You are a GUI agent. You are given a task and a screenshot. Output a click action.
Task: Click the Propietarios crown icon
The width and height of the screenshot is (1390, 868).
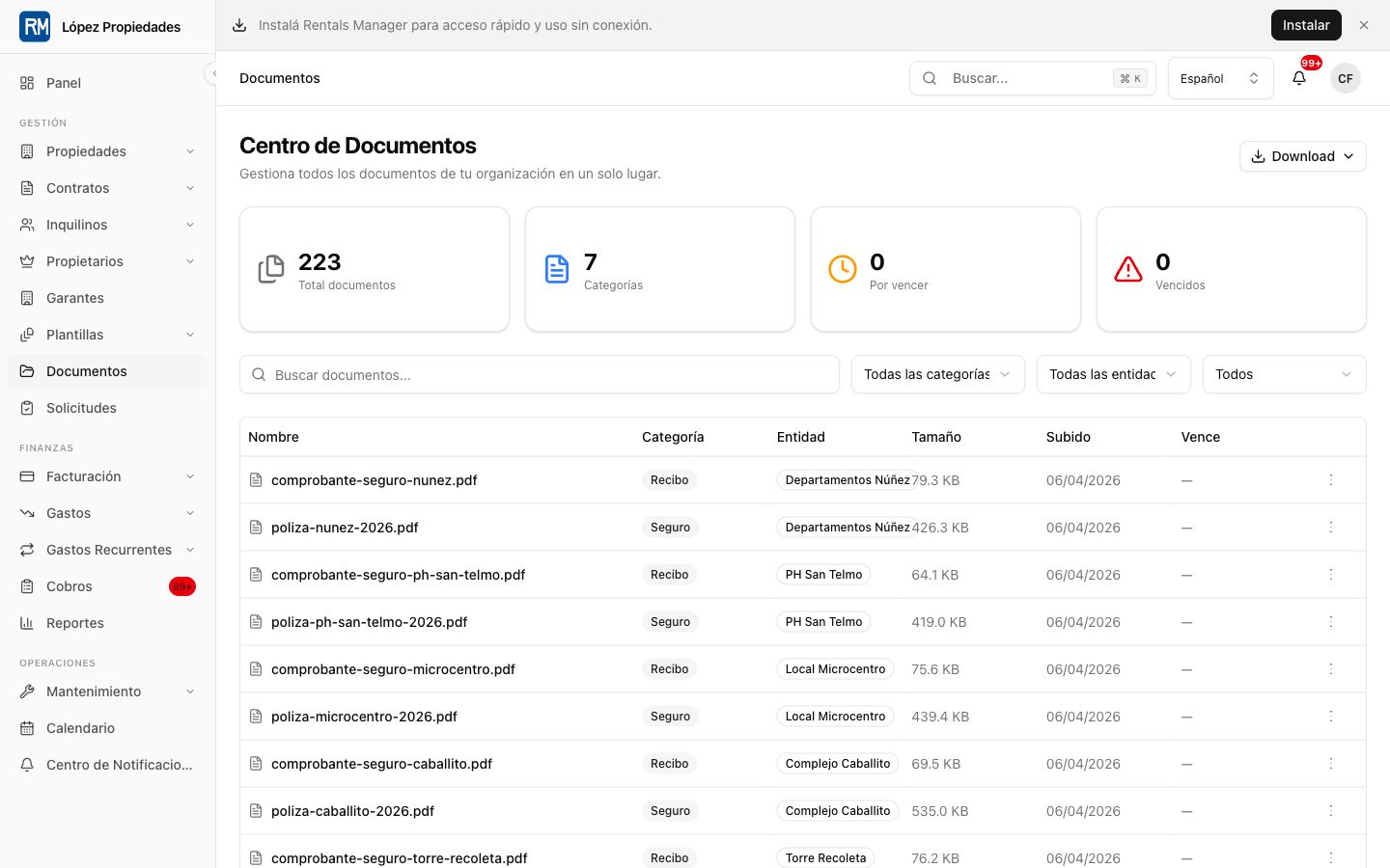(27, 261)
